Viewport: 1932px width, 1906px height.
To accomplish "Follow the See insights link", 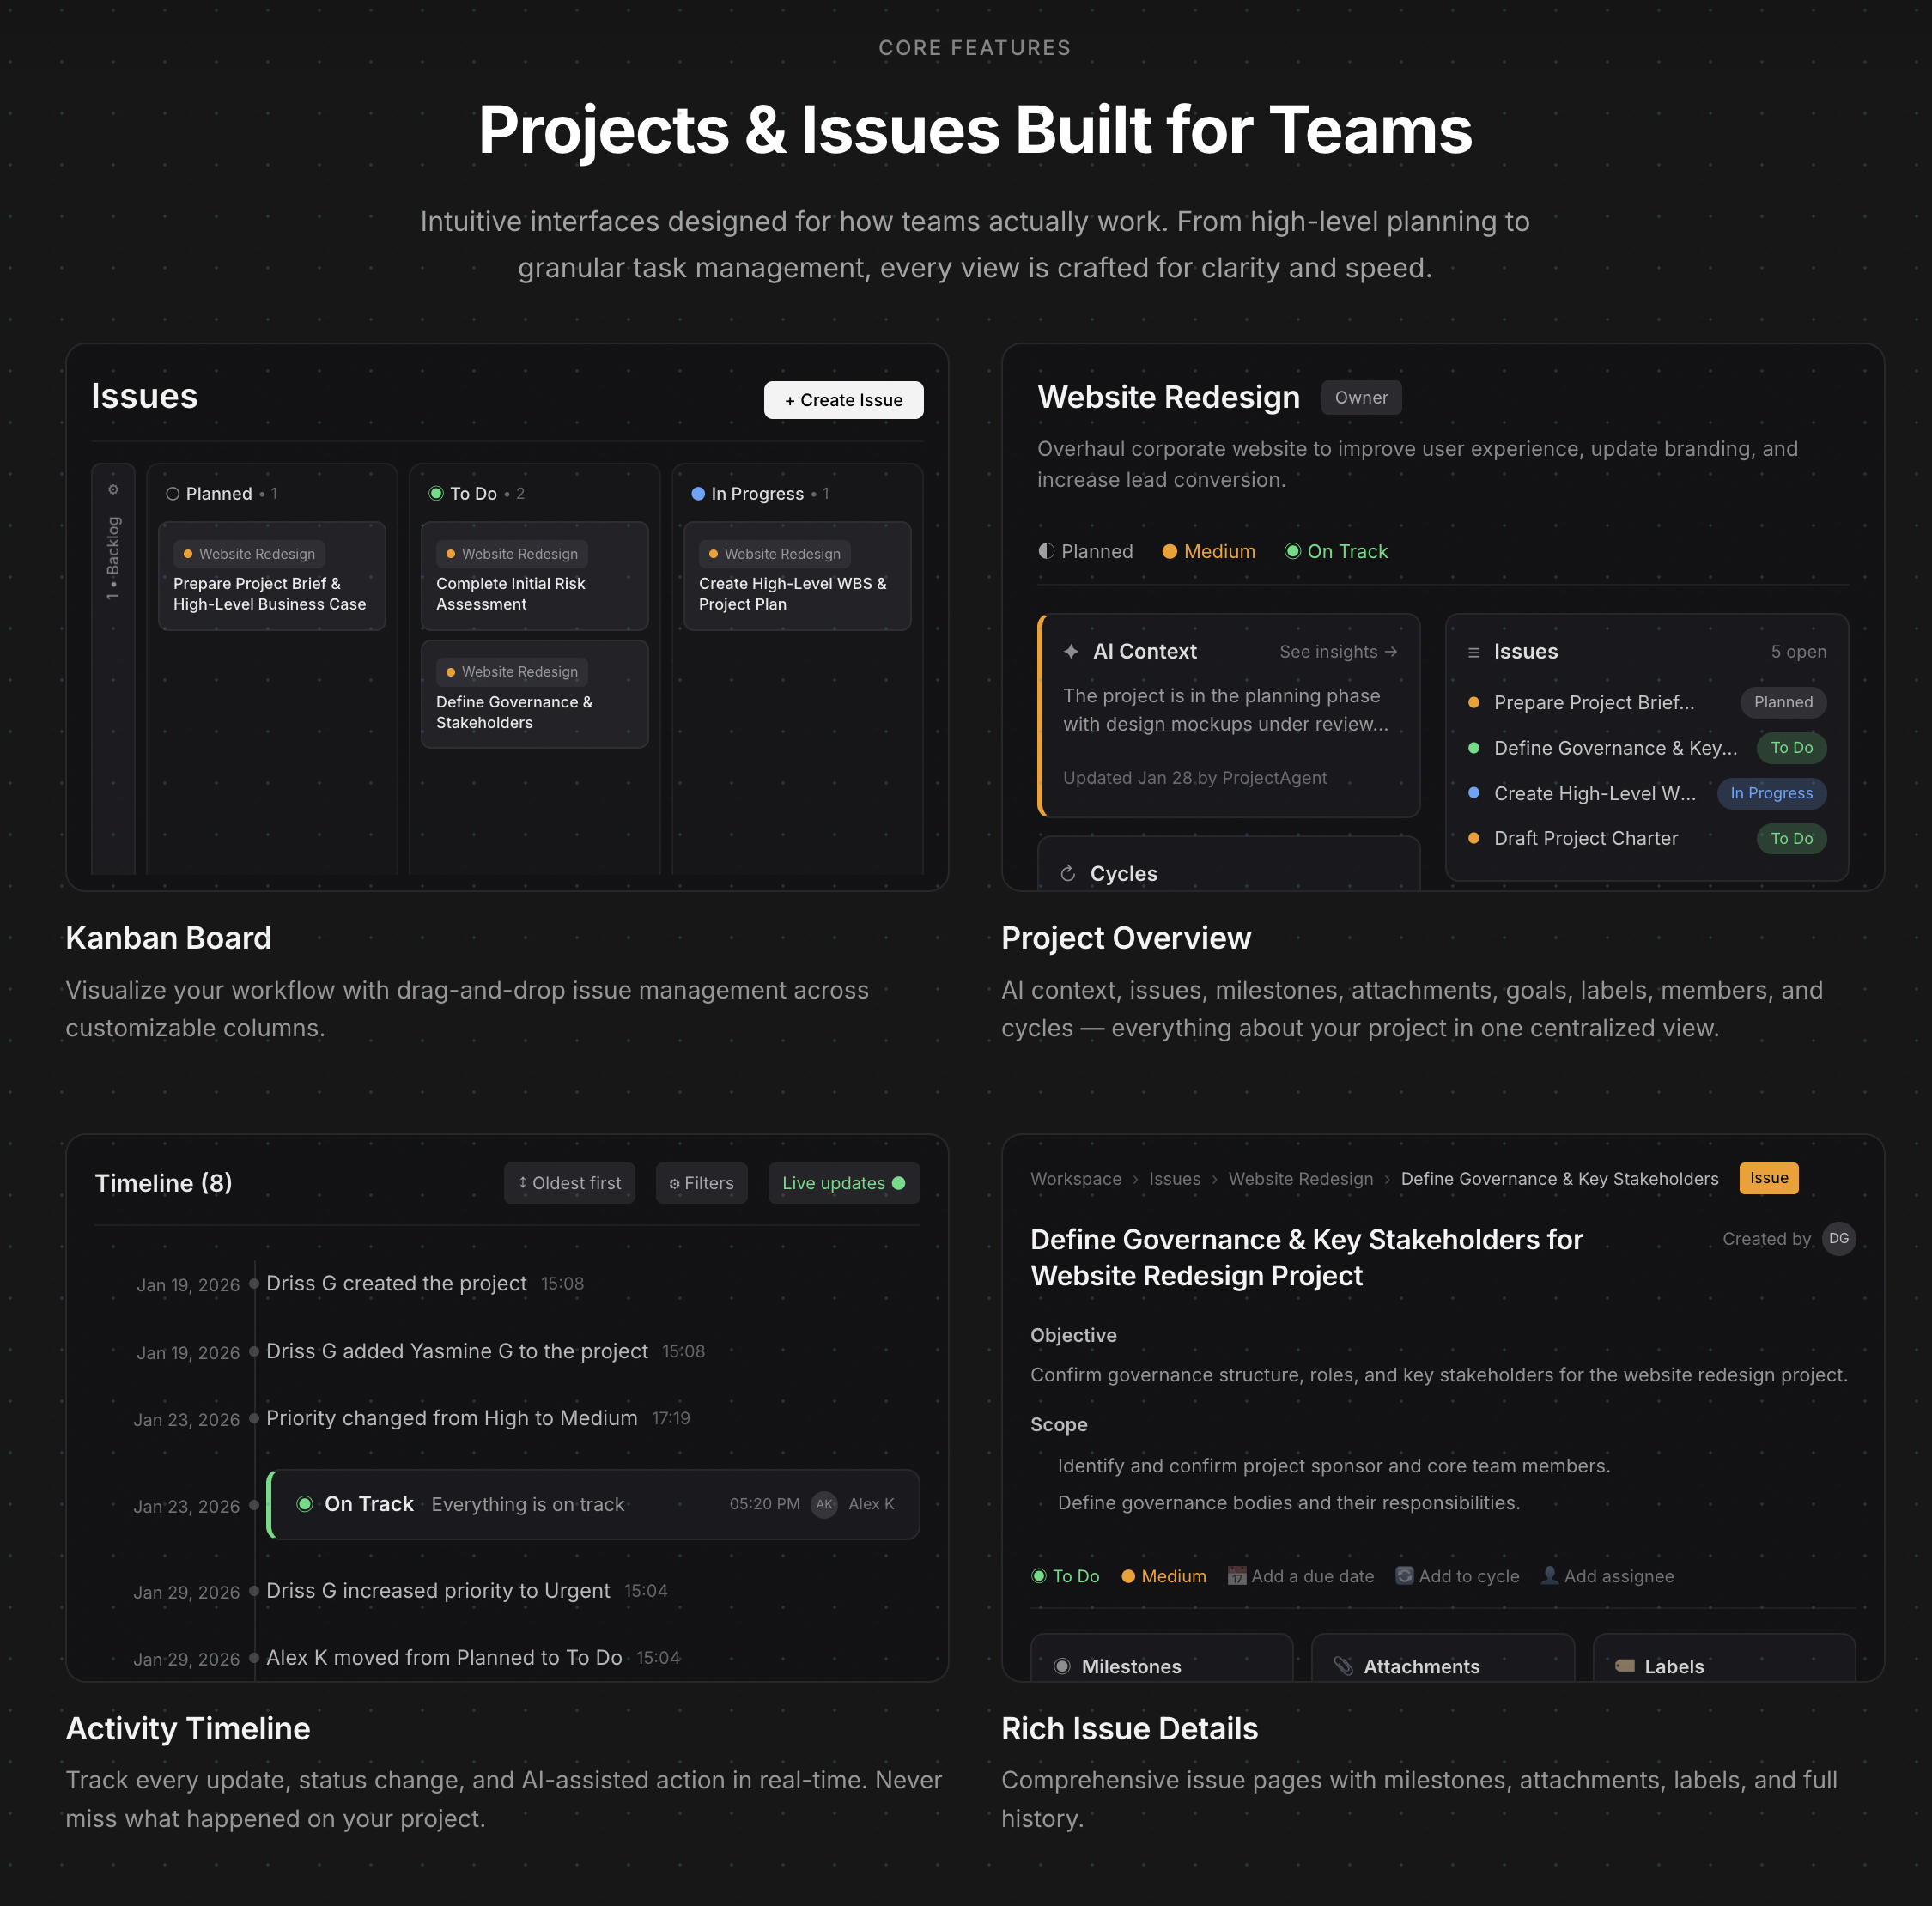I will coord(1337,652).
